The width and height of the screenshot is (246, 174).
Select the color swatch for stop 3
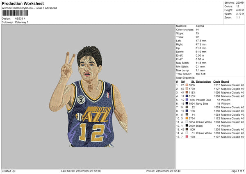click(187, 92)
